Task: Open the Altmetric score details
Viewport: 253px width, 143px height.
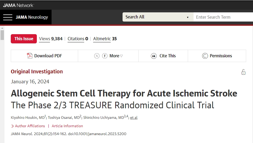Action: [105, 39]
